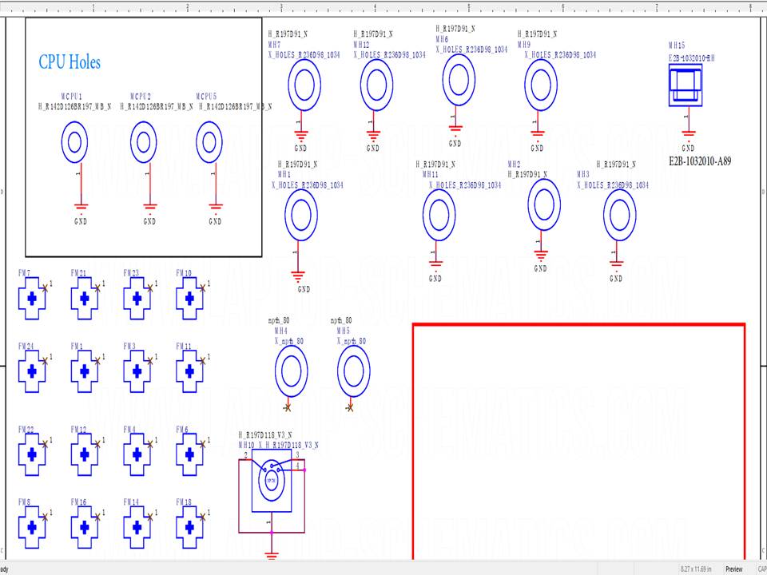Image resolution: width=767 pixels, height=575 pixels.
Task: Select fiducial mark FM16
Action: (x=85, y=527)
